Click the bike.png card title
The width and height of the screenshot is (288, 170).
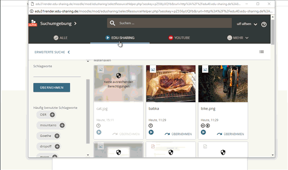point(208,109)
